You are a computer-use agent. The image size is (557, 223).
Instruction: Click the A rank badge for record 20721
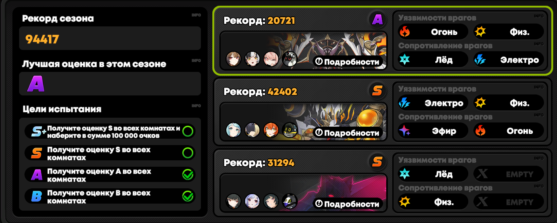coord(377,19)
